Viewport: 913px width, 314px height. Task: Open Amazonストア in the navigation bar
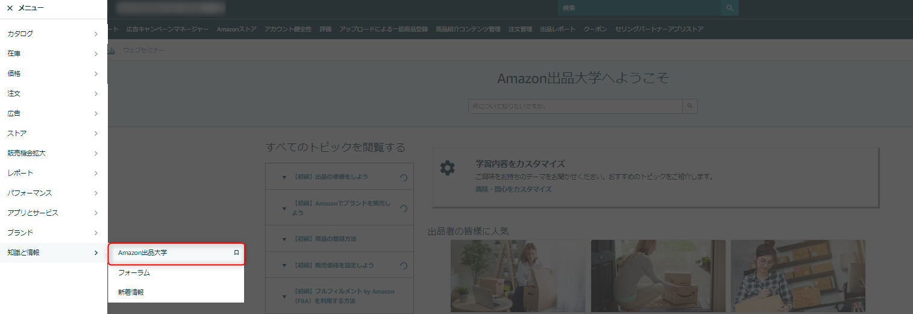[x=237, y=29]
